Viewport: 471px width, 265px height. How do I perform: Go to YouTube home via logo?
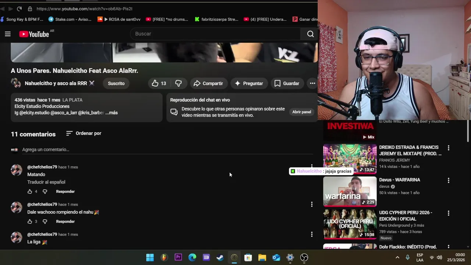pyautogui.click(x=34, y=34)
